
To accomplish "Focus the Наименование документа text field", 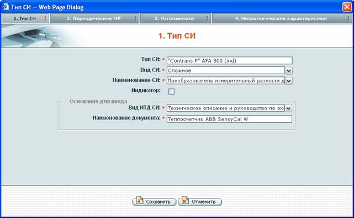I will [229, 119].
